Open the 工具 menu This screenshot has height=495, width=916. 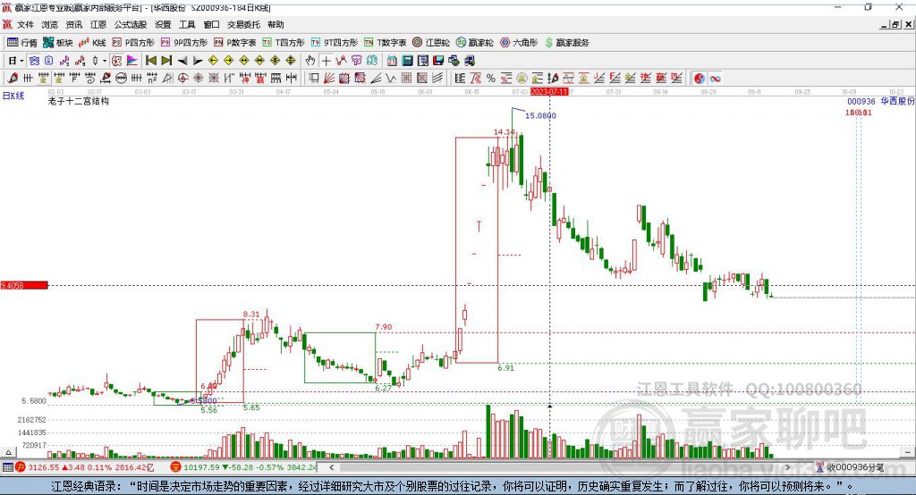(187, 24)
